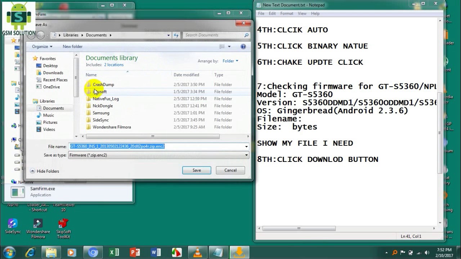Open Windows Explorer from taskbar
The image size is (461, 259).
(x=51, y=253)
